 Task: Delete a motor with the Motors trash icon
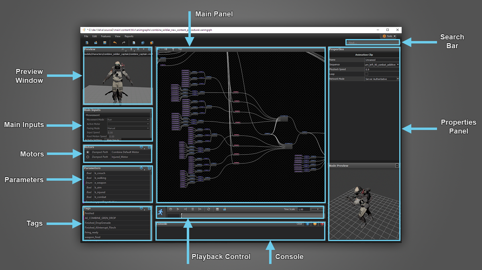click(149, 147)
